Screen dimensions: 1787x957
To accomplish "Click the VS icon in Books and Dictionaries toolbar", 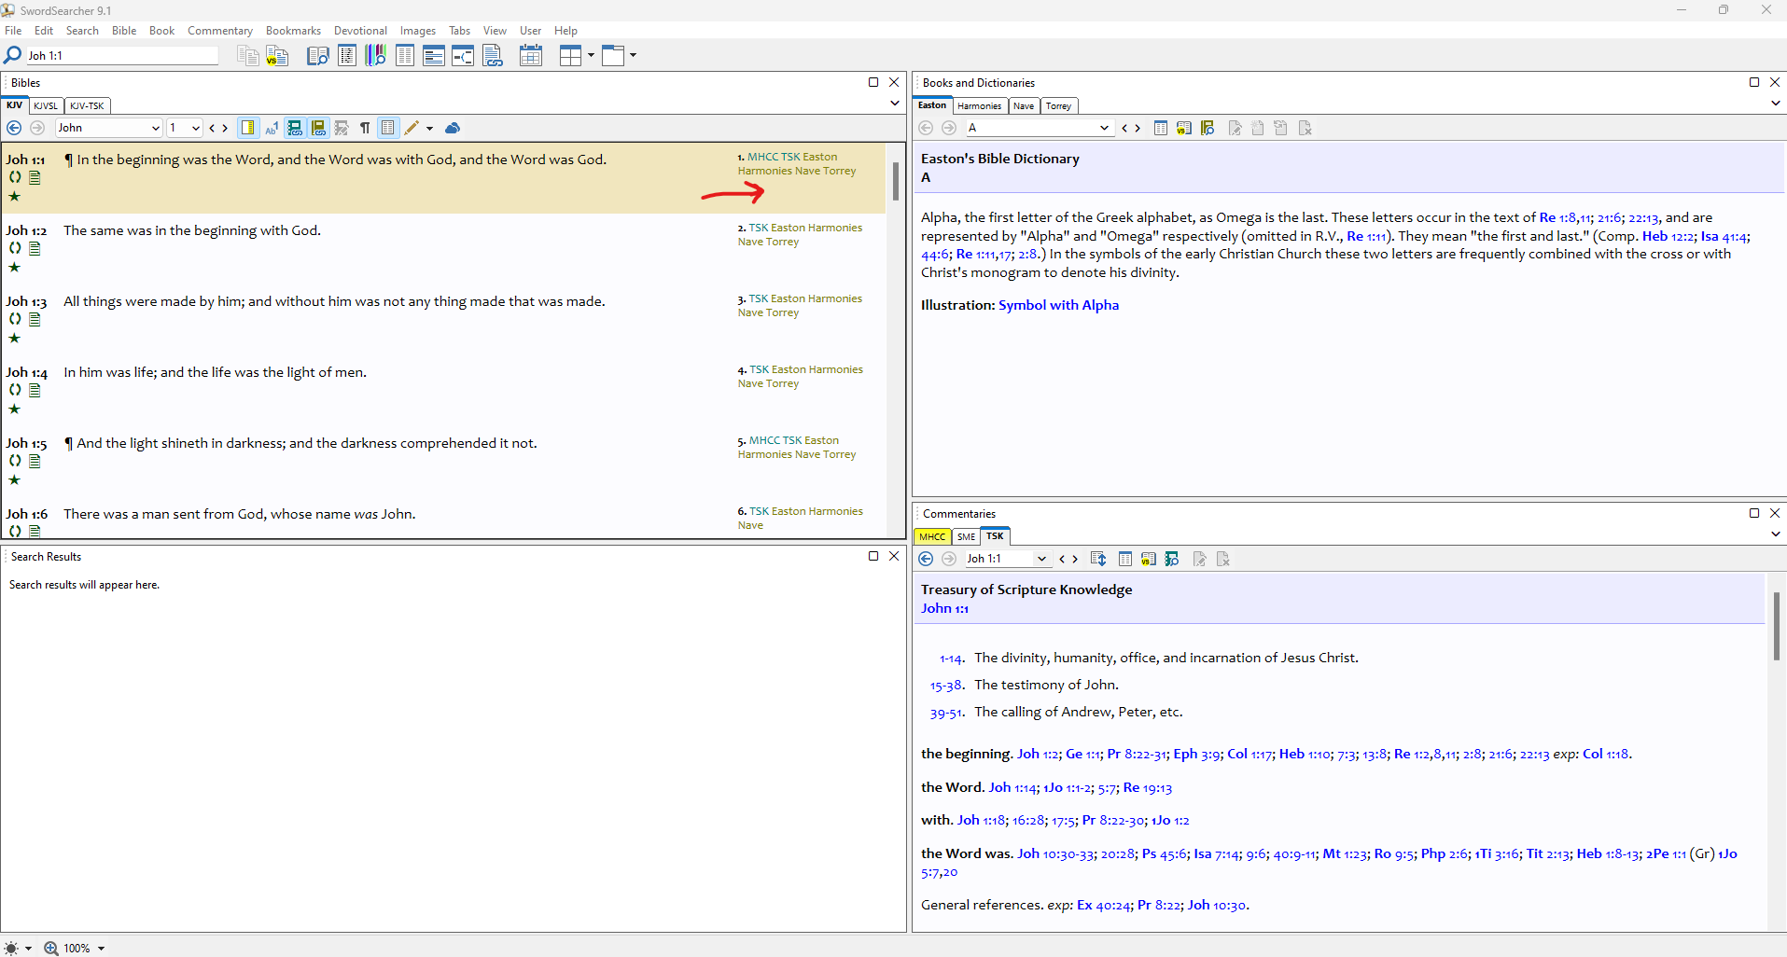I will click(1184, 128).
